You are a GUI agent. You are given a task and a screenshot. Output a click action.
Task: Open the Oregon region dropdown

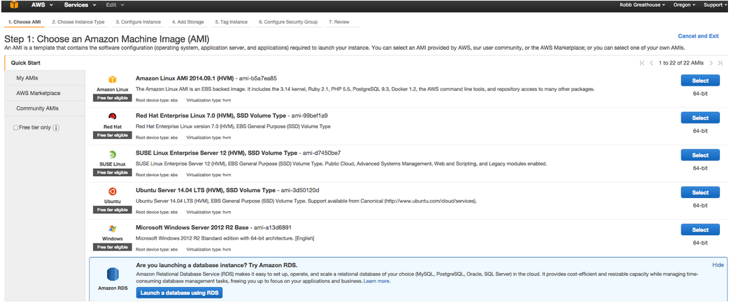684,5
